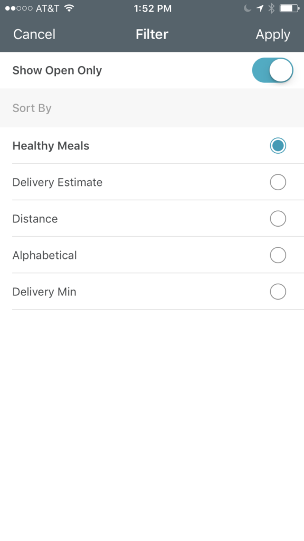
Task: Tap the Do Not Disturb moon icon
Action: 248,8
